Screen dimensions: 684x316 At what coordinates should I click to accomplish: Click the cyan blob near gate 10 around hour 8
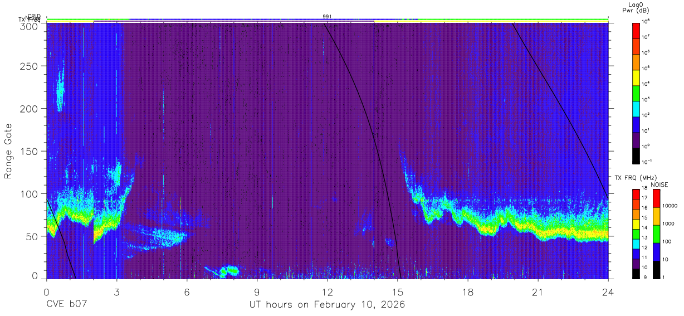[x=228, y=271]
